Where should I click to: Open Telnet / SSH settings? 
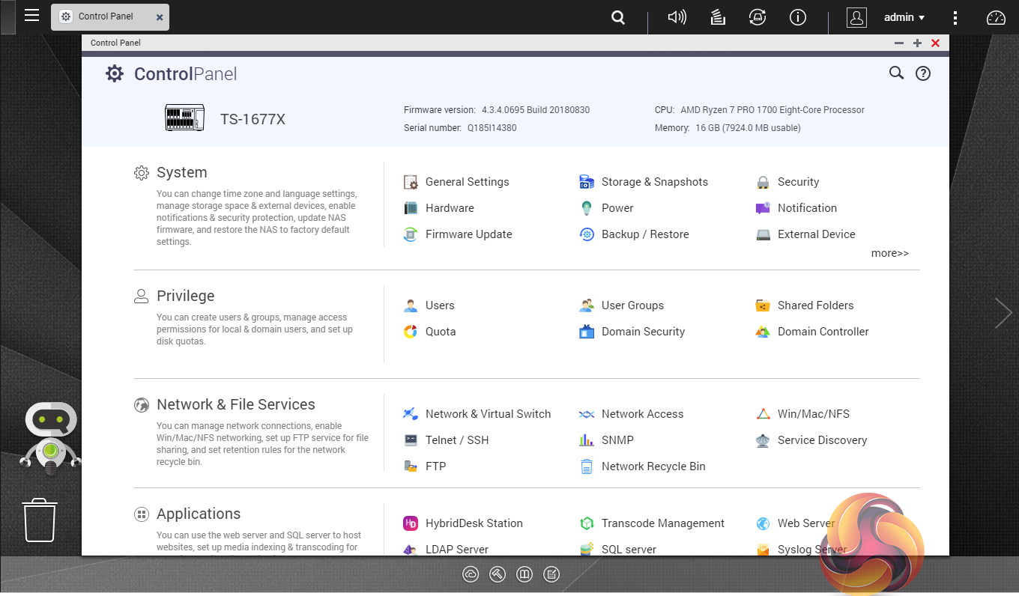(x=456, y=440)
